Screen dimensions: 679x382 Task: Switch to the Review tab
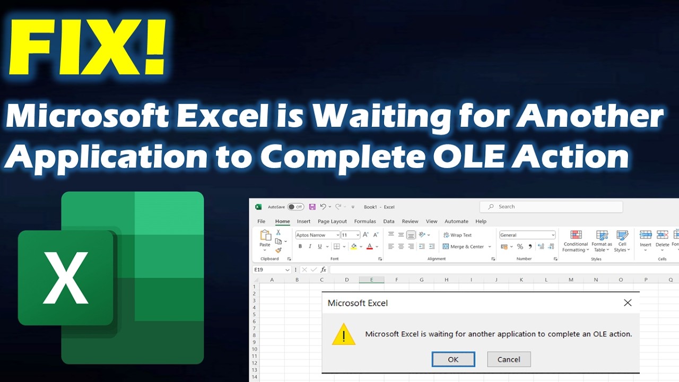[x=410, y=221]
